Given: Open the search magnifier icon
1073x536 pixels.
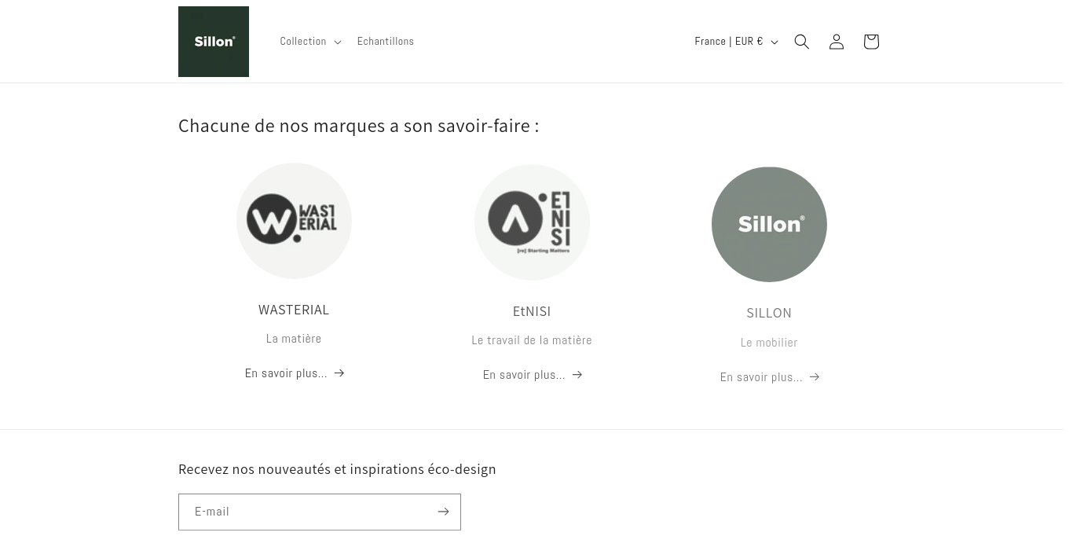Looking at the screenshot, I should tap(801, 42).
